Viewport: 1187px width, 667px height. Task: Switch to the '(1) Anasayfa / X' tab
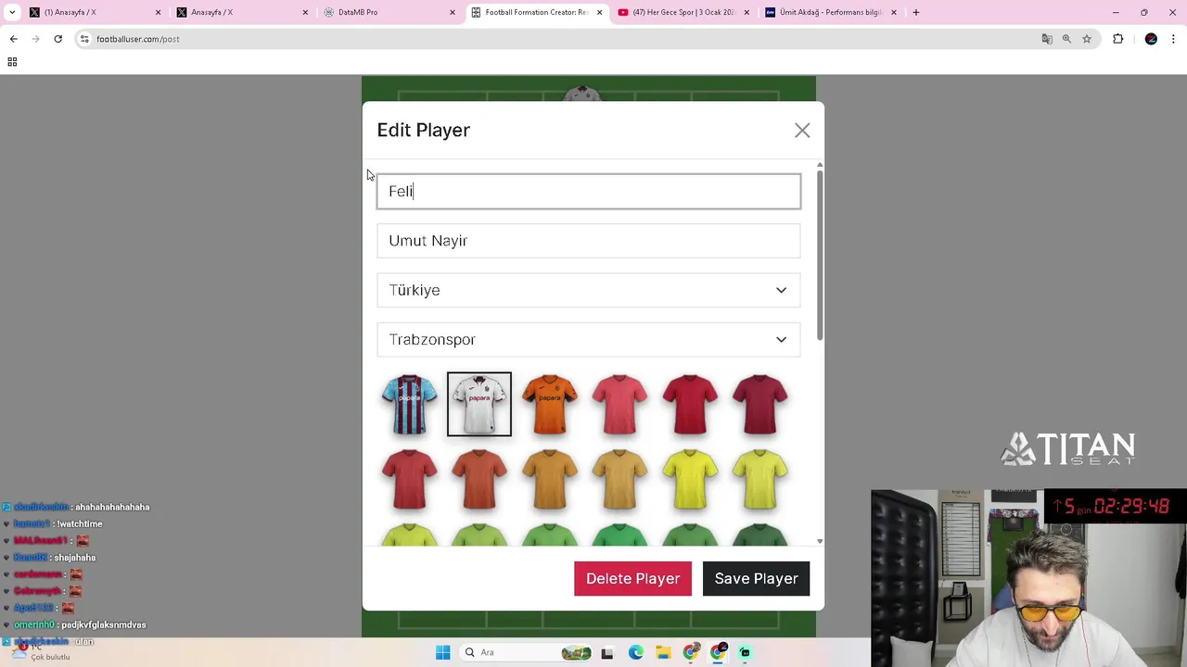coord(93,12)
